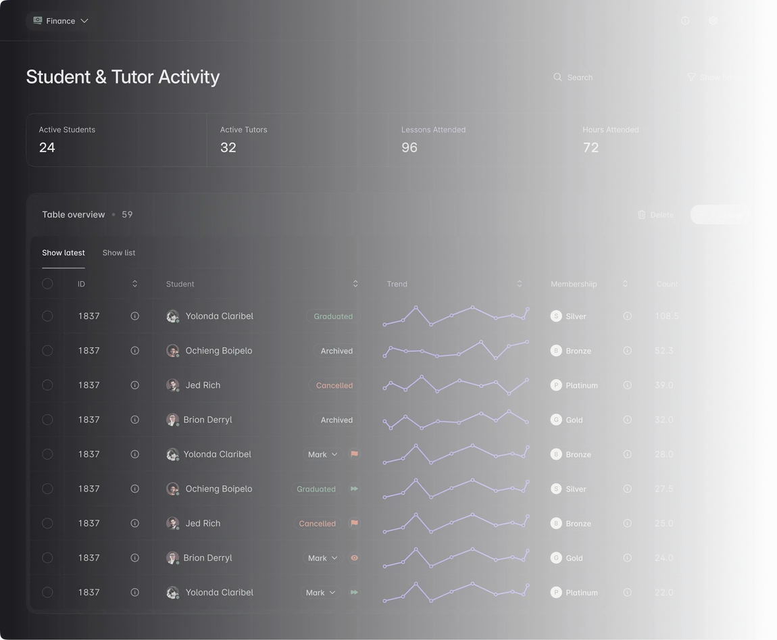This screenshot has width=777, height=640.
Task: Click Jed Rich avatar in Platinum row
Action: pos(172,385)
